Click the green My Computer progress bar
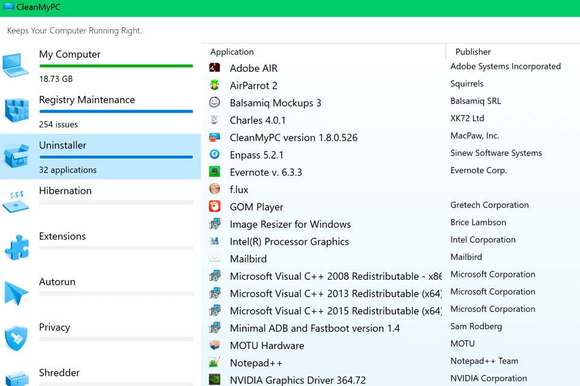 pyautogui.click(x=116, y=66)
